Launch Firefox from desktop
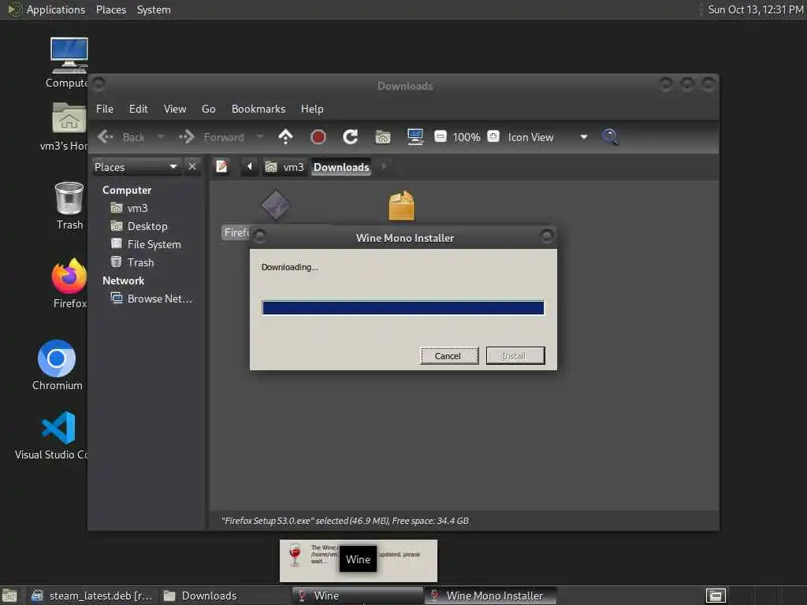The image size is (807, 605). [x=69, y=277]
